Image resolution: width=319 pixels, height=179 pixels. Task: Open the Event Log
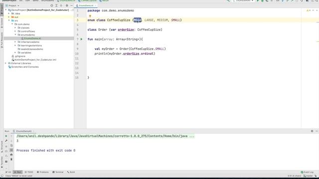[307, 172]
